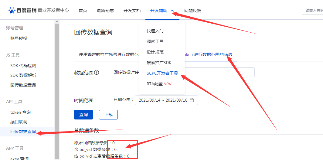
Task: Open the help icon beside 数据范围
Action: (x=97, y=72)
